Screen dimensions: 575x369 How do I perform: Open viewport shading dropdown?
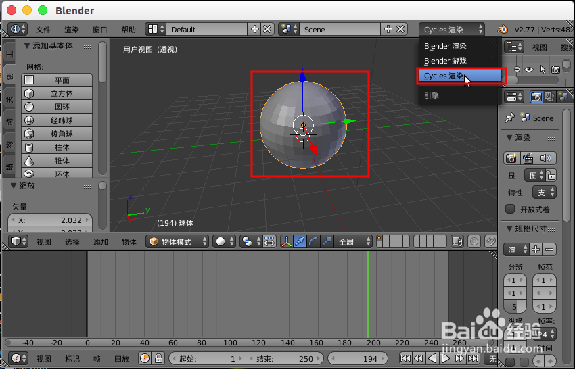point(224,241)
